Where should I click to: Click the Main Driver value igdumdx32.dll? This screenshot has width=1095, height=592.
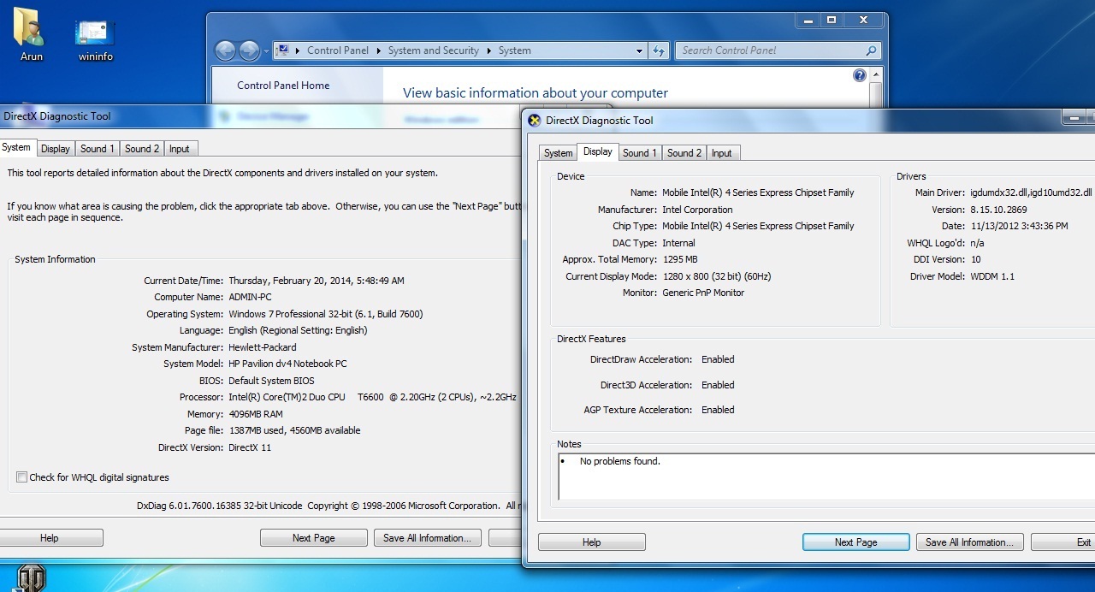1031,192
